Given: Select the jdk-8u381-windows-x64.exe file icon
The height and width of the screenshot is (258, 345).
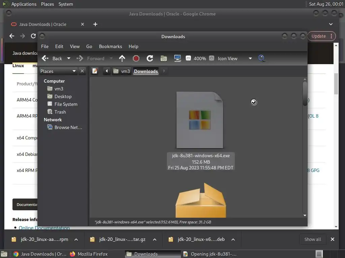Looking at the screenshot, I should [200, 120].
